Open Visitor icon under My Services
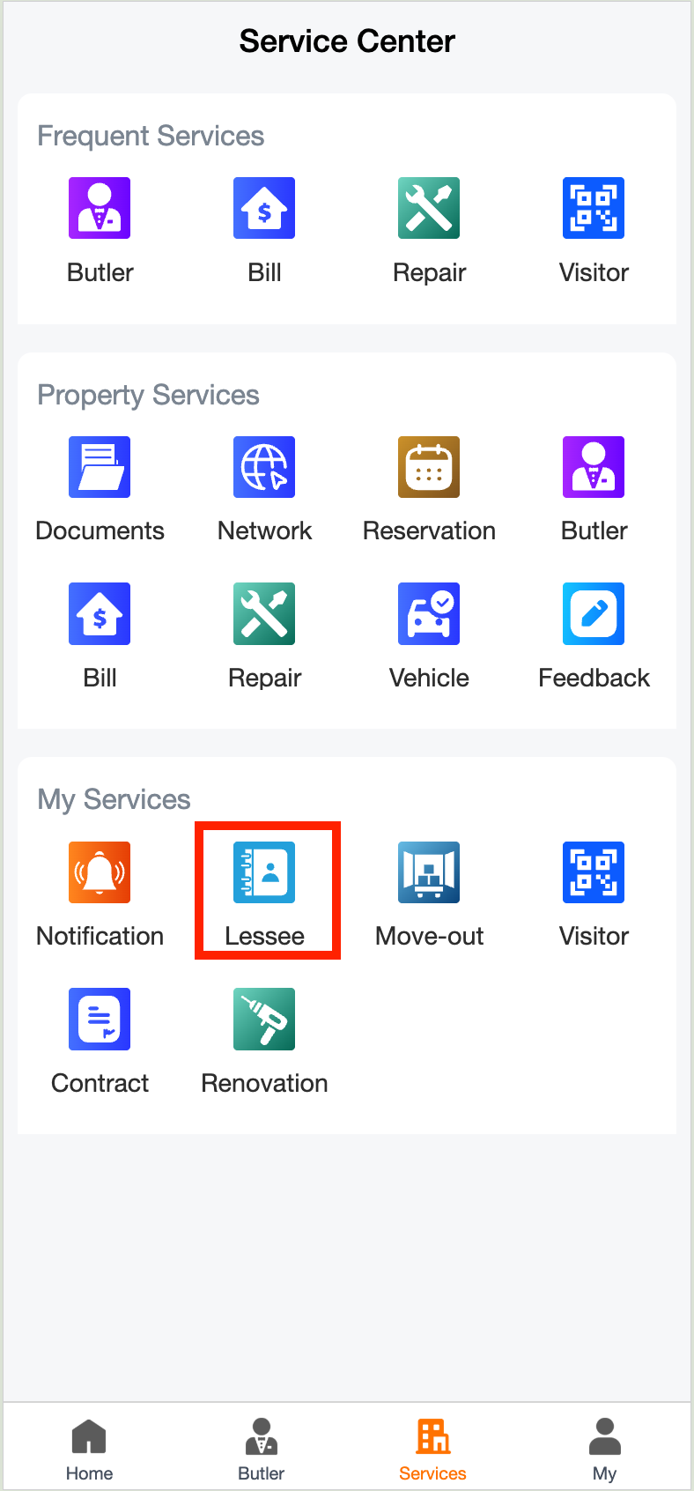 point(594,872)
